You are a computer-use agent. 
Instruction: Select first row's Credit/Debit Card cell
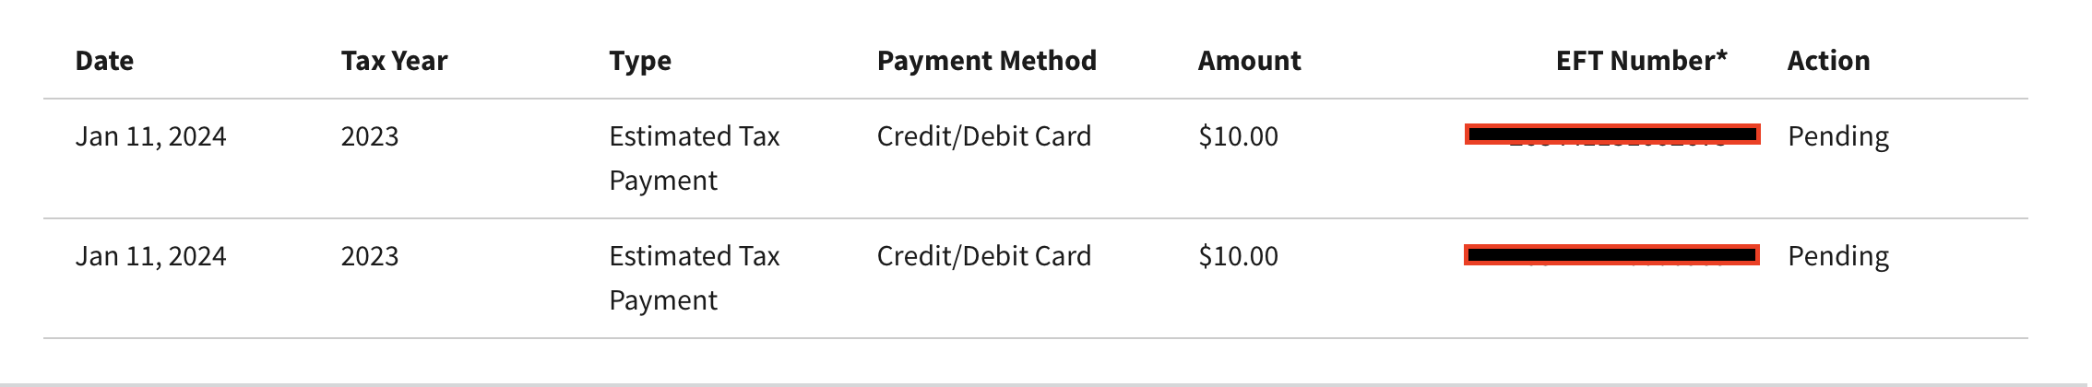[x=983, y=136]
